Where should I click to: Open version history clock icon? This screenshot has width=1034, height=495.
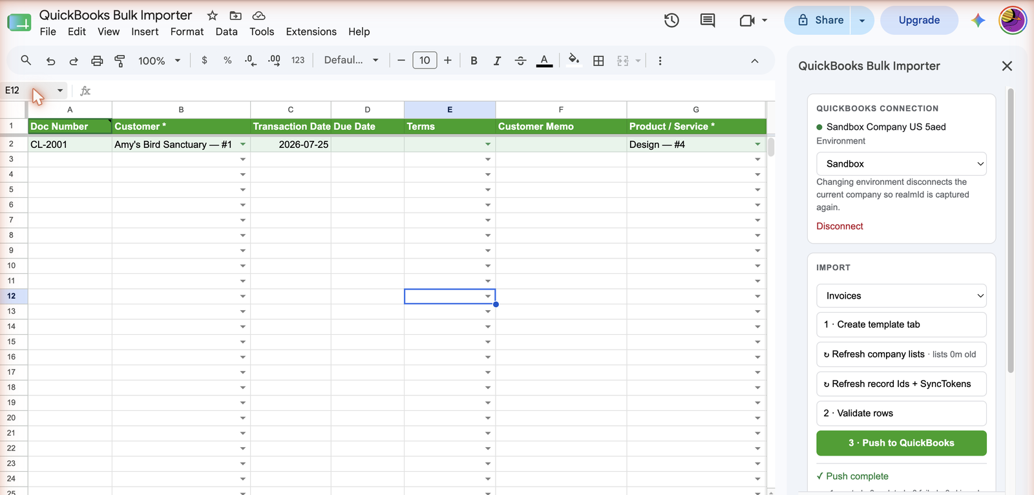(671, 20)
